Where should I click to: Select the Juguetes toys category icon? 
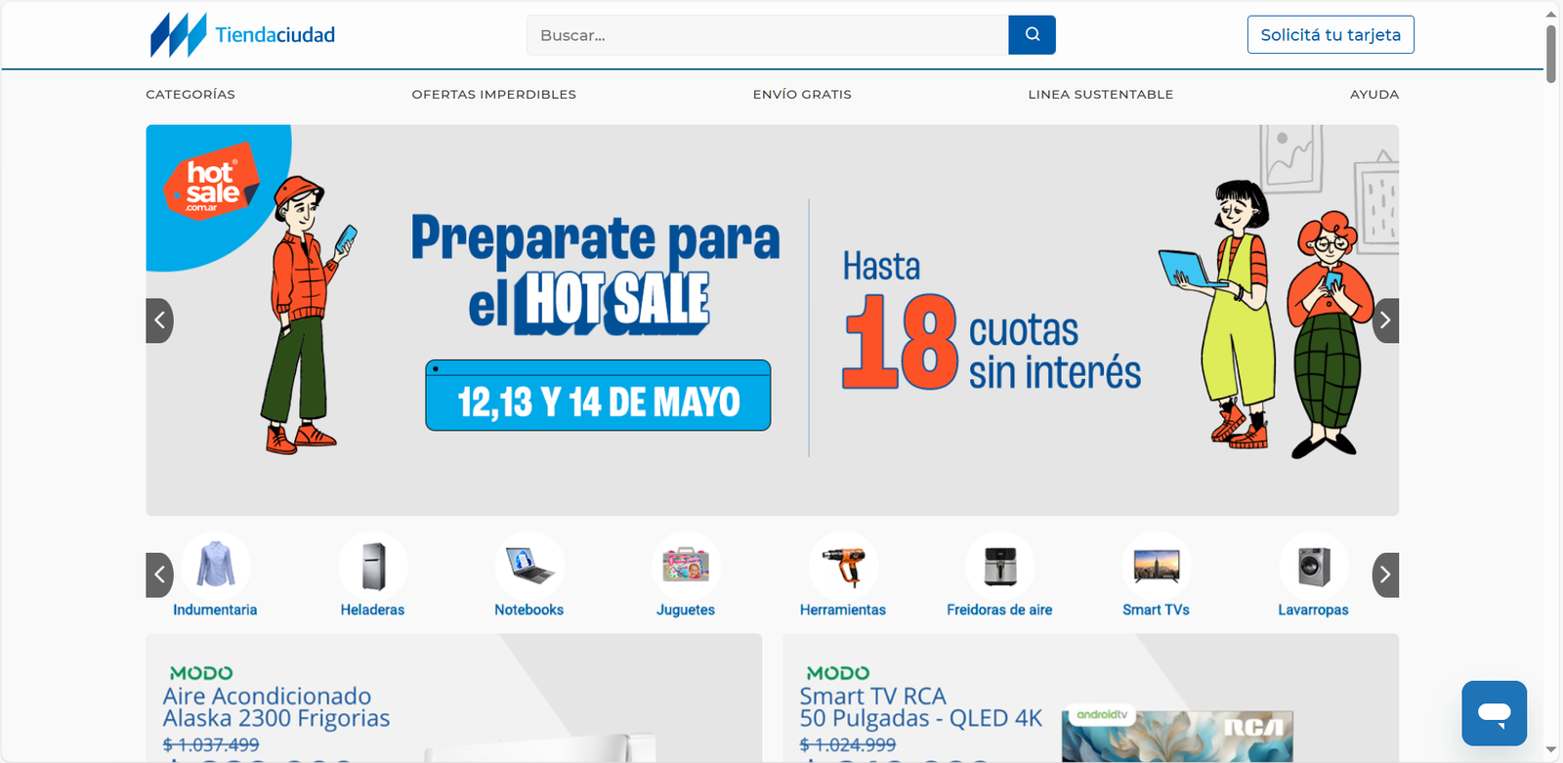(686, 567)
